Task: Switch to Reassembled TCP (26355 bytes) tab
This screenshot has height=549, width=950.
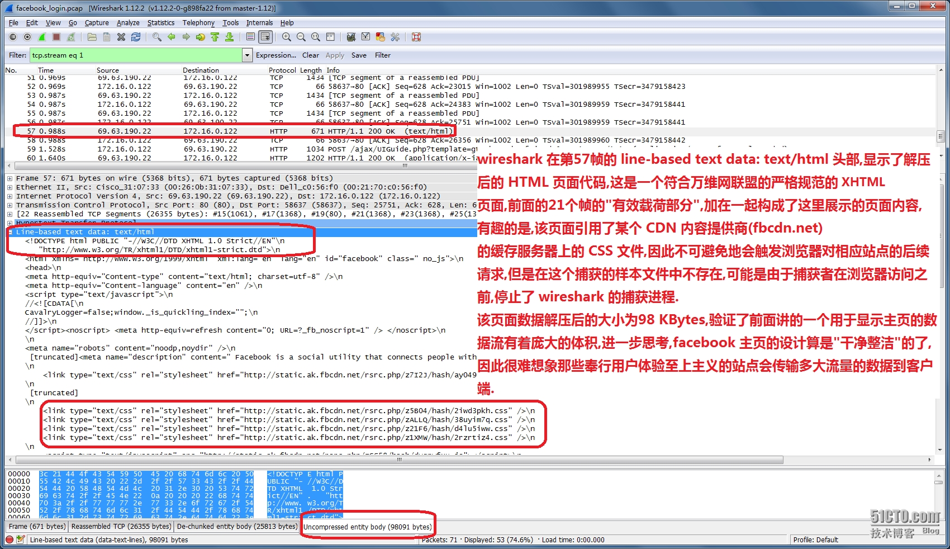Action: click(x=121, y=527)
